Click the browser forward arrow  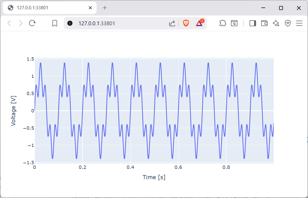tap(21, 23)
